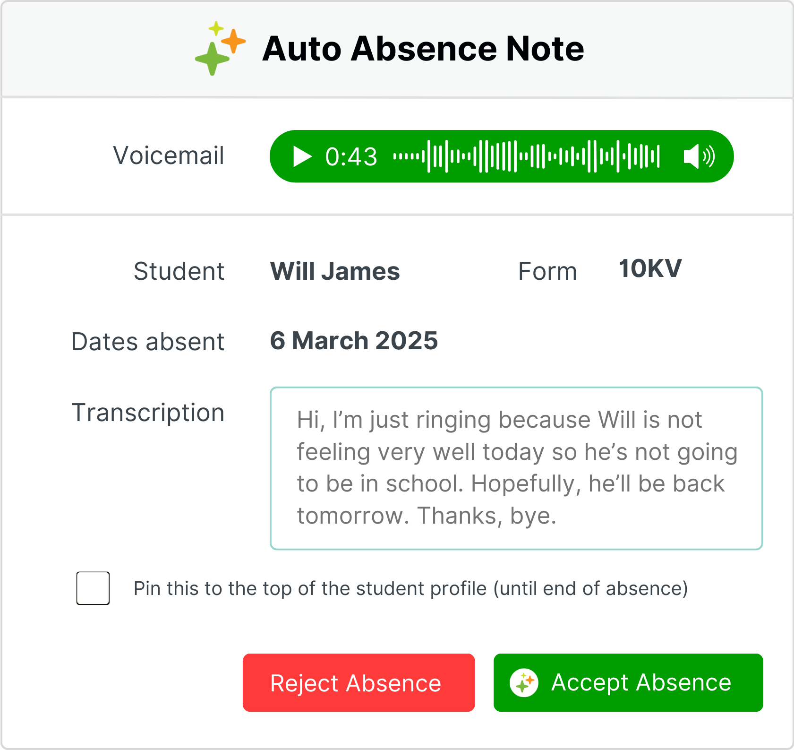This screenshot has width=794, height=750.
Task: Click the Student field label
Action: click(179, 272)
